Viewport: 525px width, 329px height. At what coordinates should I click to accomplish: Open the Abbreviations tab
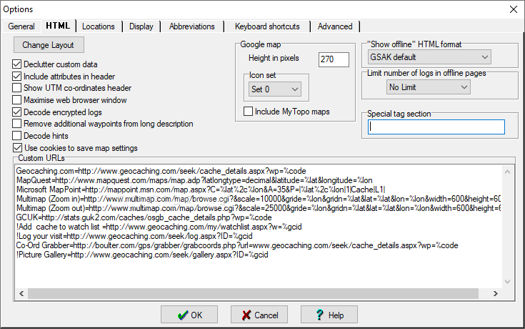coord(192,26)
